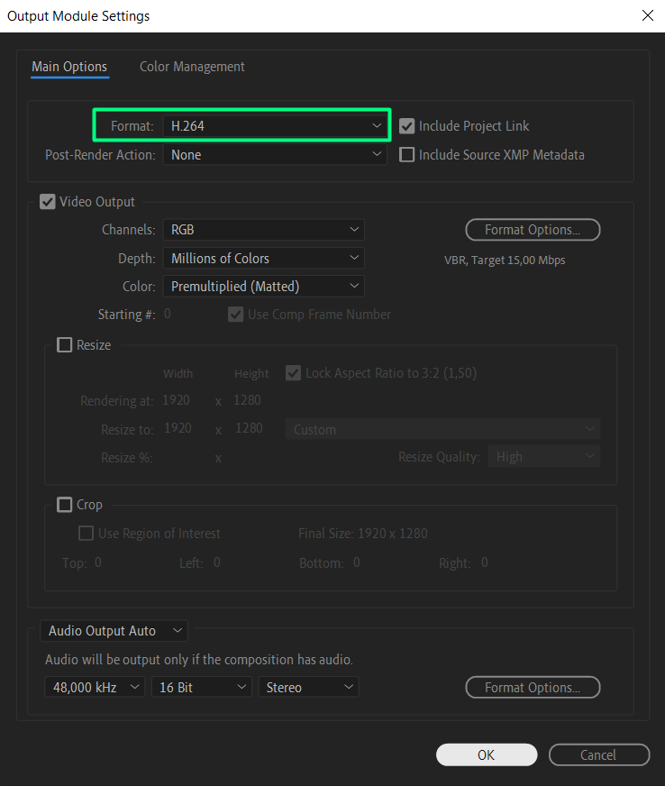
Task: Open the Channels dropdown set to RGB
Action: click(x=263, y=230)
